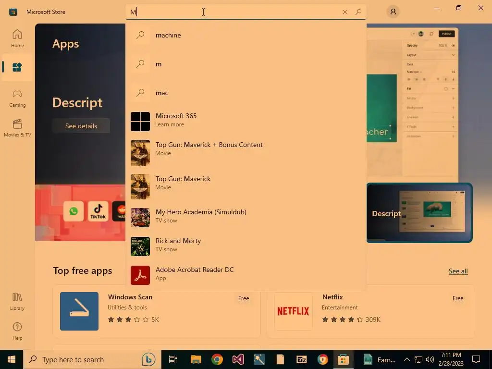
Task: Click the Netflix logo tile
Action: pos(294,311)
